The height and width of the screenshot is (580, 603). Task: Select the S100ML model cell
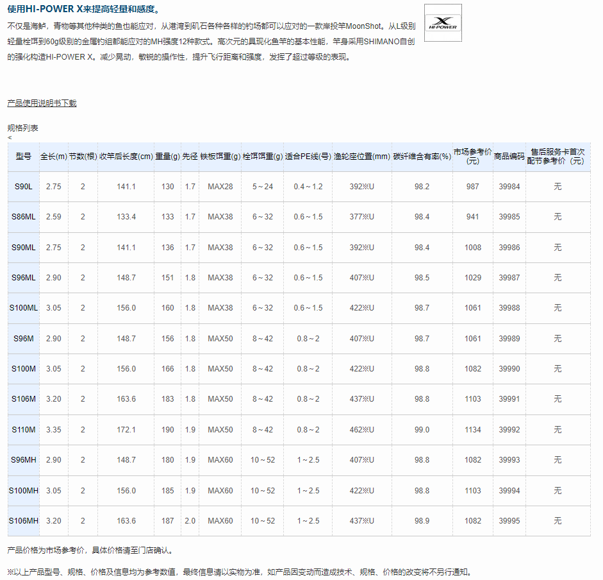[x=24, y=308]
